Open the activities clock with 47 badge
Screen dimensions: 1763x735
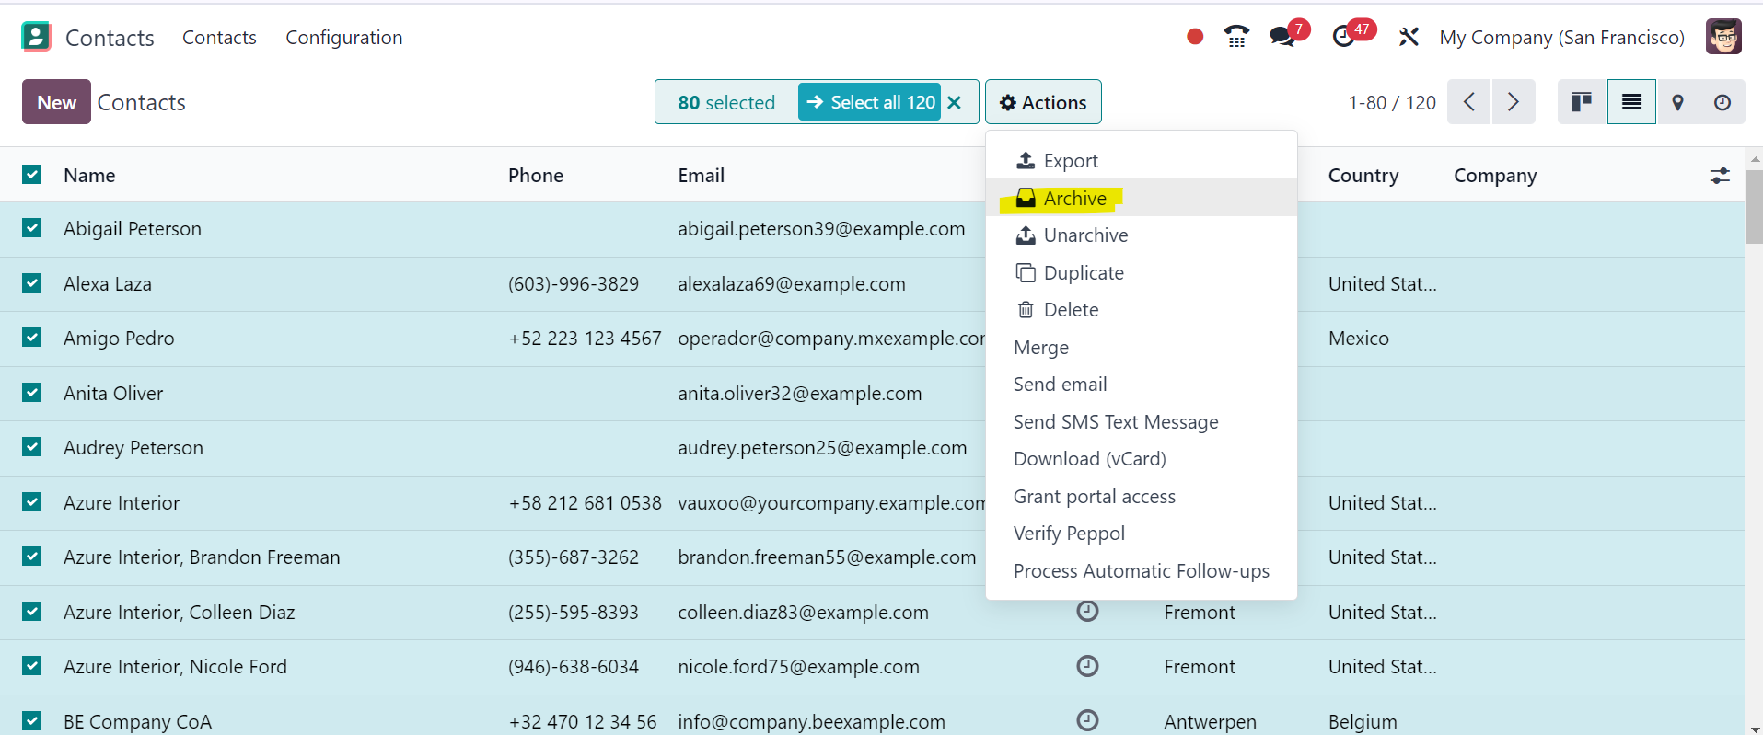1344,38
